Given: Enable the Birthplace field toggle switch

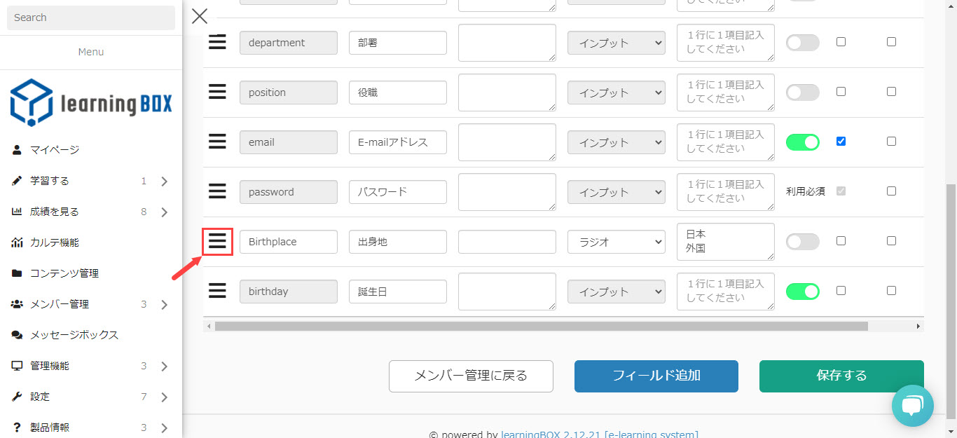Looking at the screenshot, I should pyautogui.click(x=803, y=242).
